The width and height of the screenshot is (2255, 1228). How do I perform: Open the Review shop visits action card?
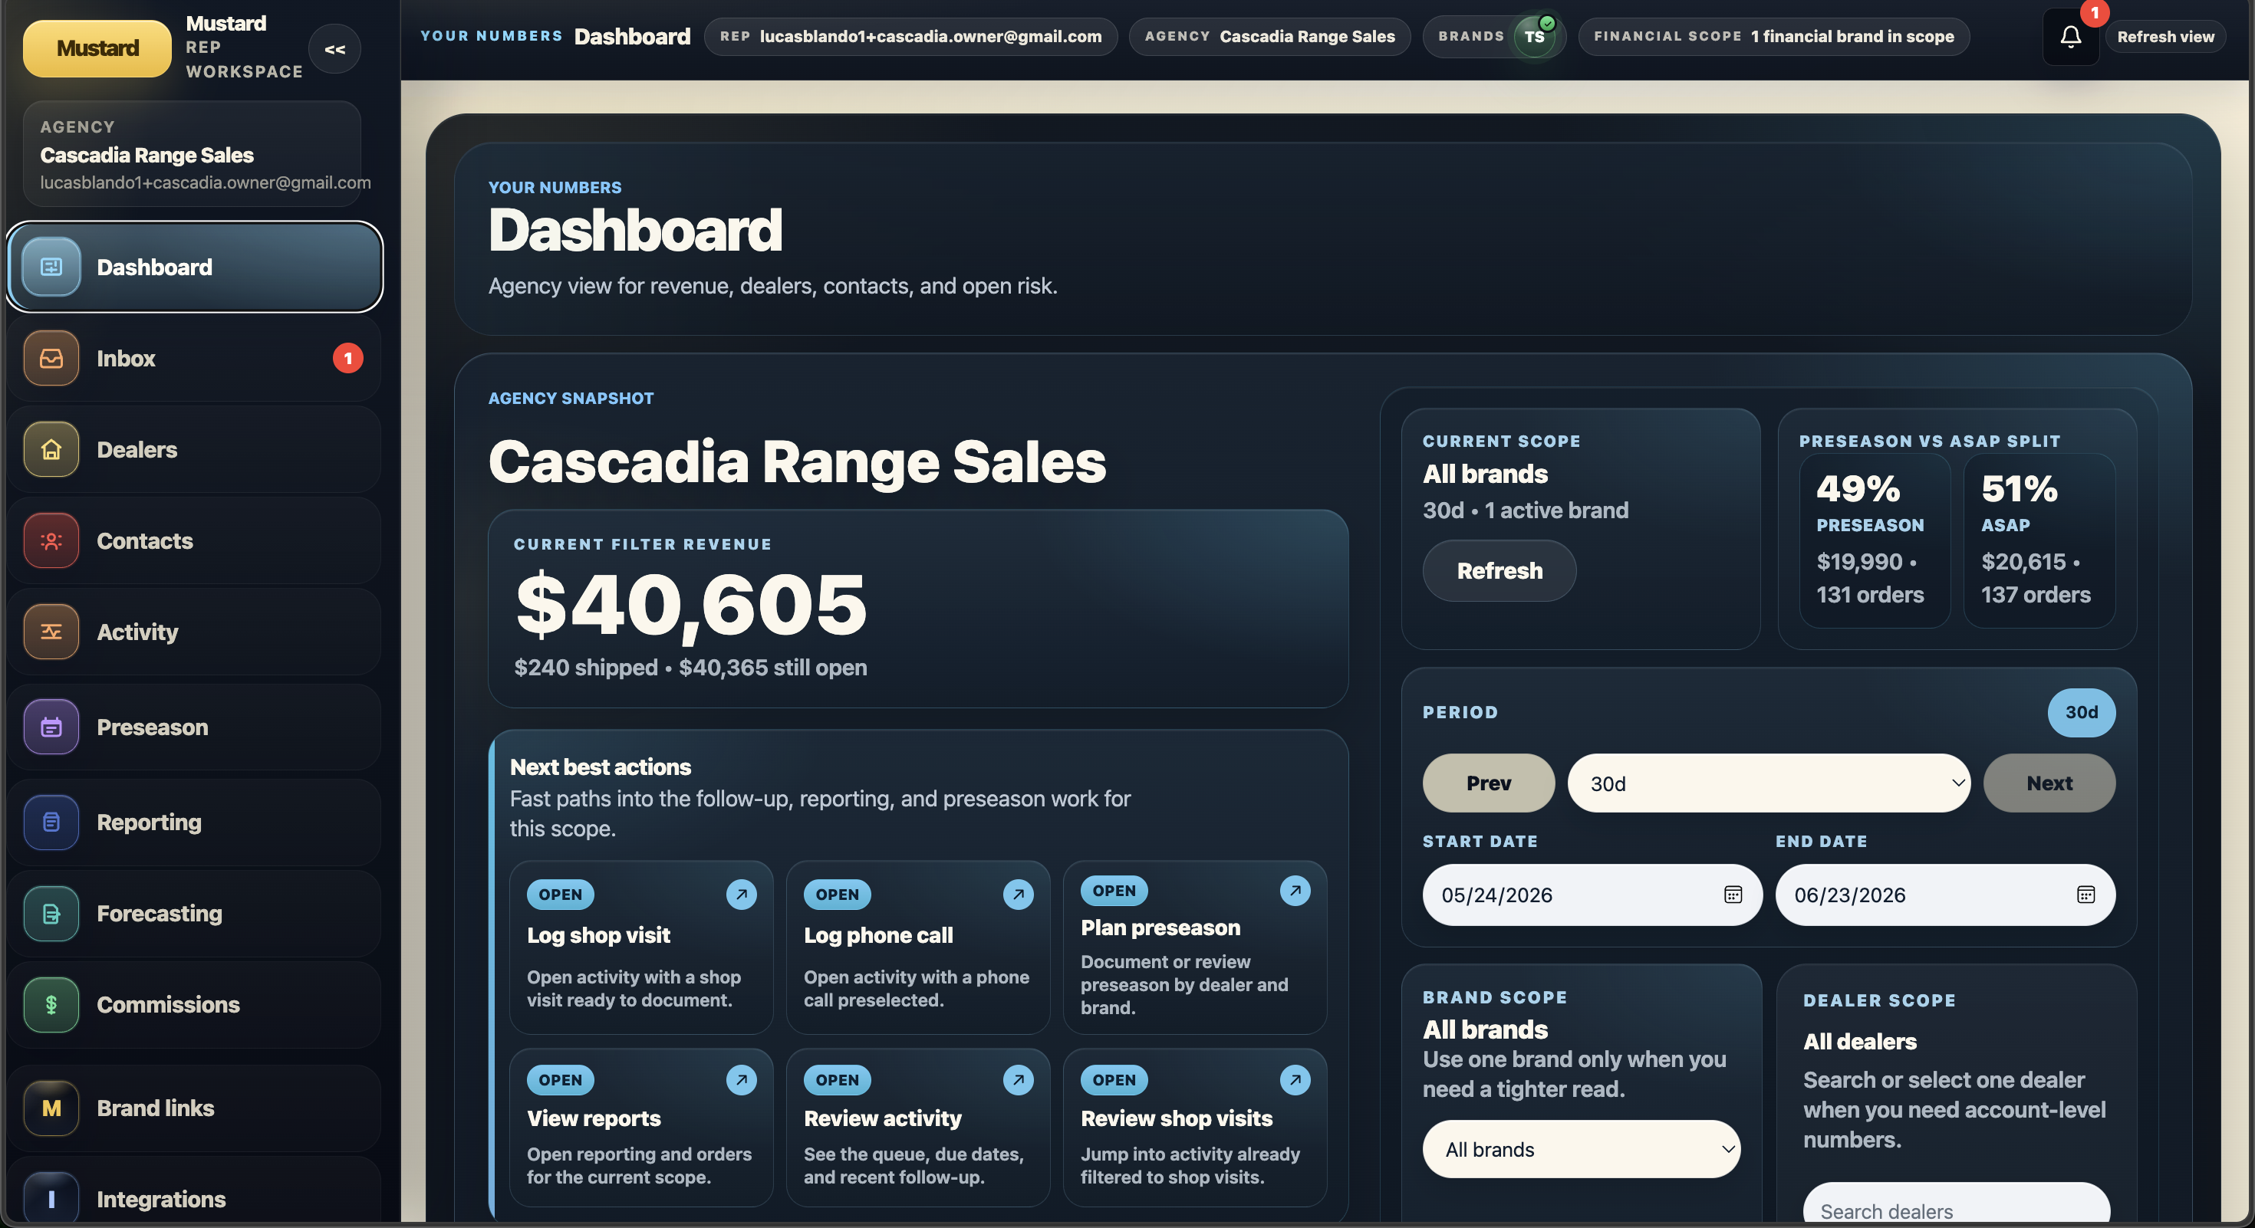[1195, 1128]
